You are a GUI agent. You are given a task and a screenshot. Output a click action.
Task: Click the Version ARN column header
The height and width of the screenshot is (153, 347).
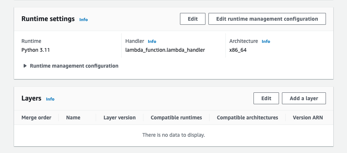click(x=307, y=118)
